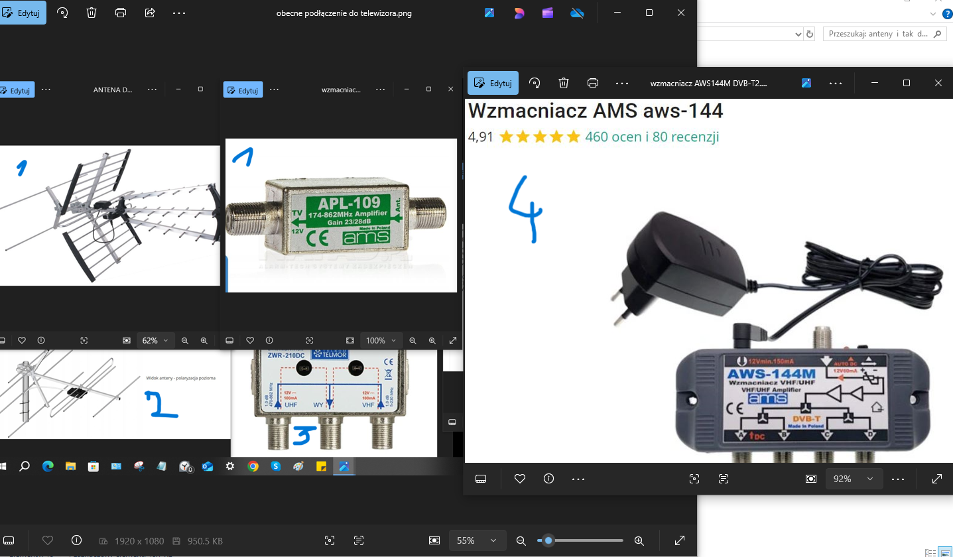Click the wzmacniacz AWS144M DVB-T2 window title
This screenshot has width=953, height=557.
click(708, 84)
